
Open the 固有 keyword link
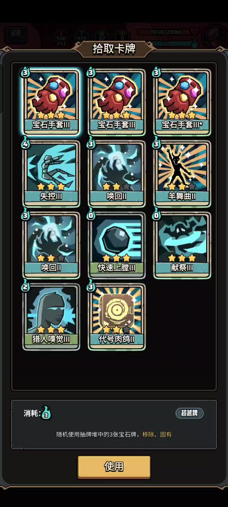pyautogui.click(x=166, y=434)
